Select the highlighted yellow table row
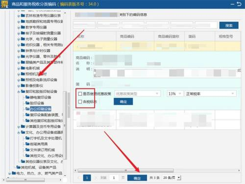 click(157, 46)
